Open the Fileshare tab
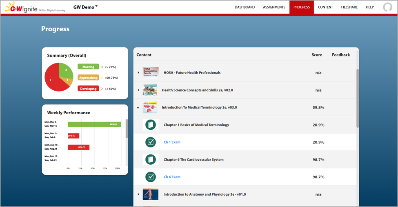The image size is (398, 207). click(349, 7)
